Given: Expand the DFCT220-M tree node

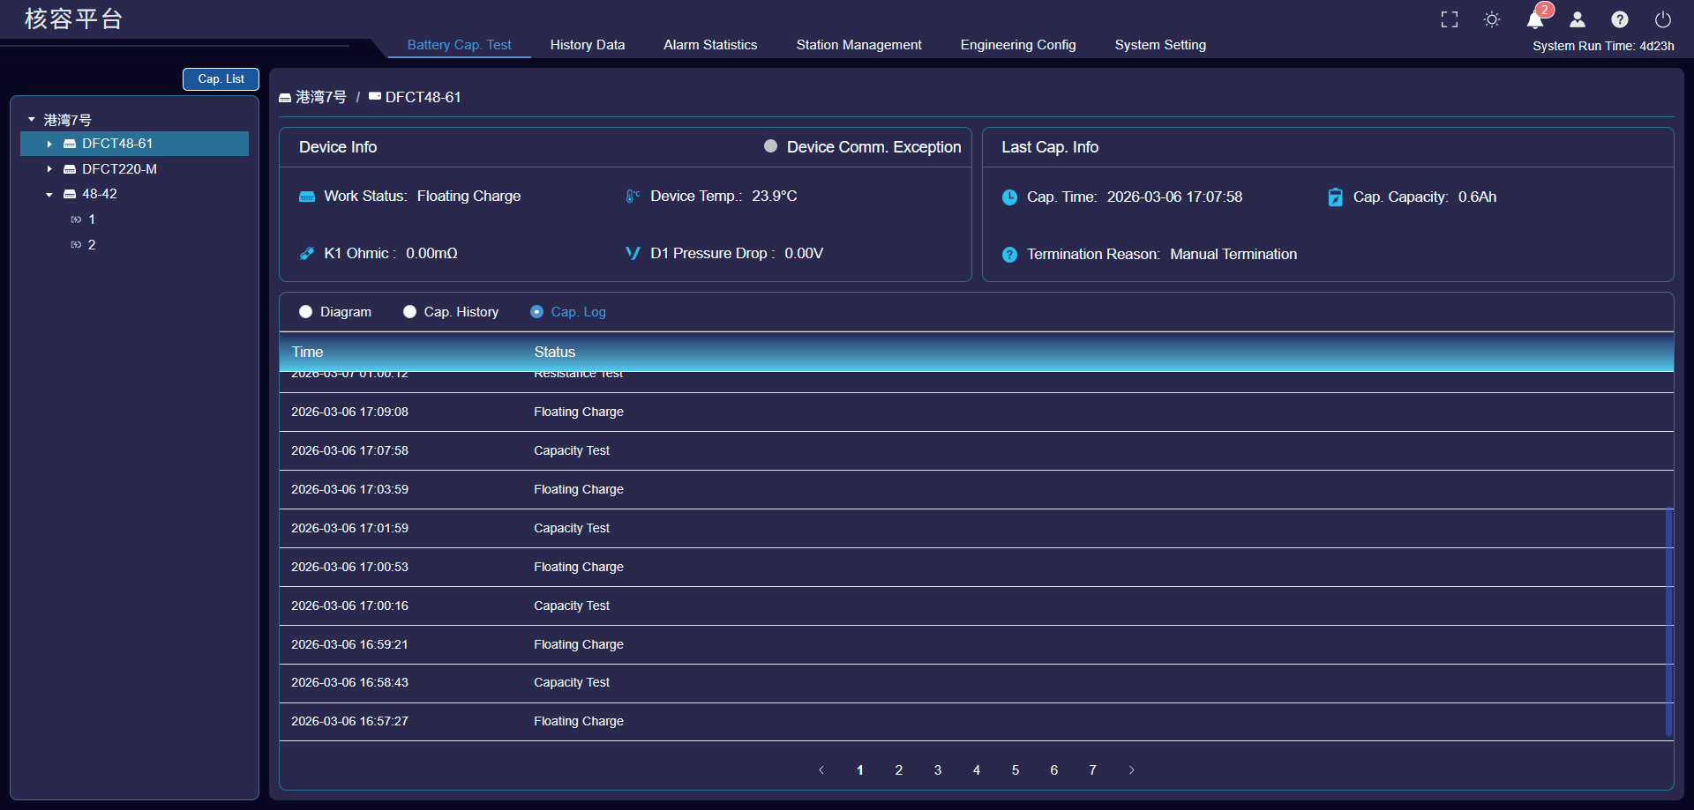Looking at the screenshot, I should 49,169.
